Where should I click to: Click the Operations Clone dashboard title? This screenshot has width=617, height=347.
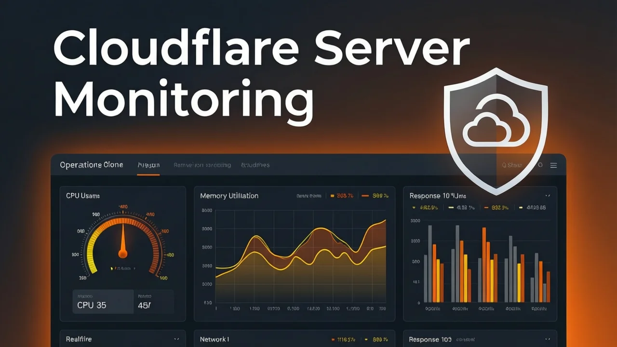tap(92, 165)
